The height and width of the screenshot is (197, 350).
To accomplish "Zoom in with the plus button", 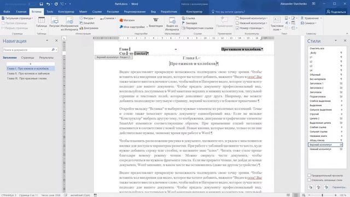I will coord(335,195).
